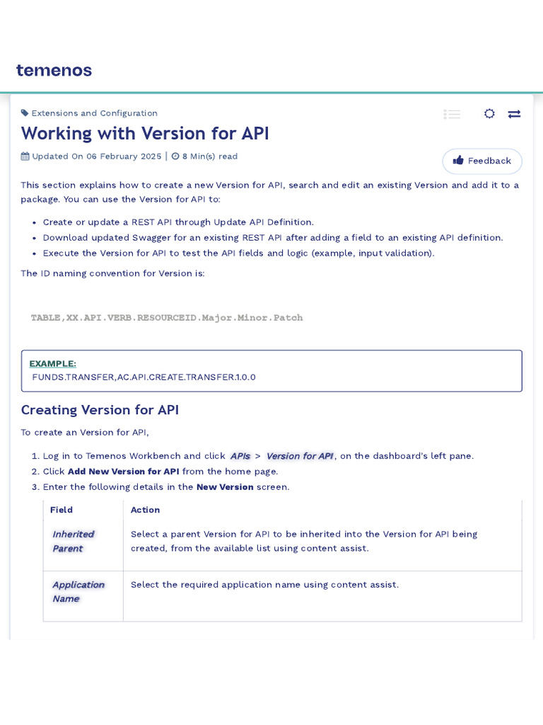543x725 pixels.
Task: Click New Version bold text in step 3
Action: pos(225,487)
